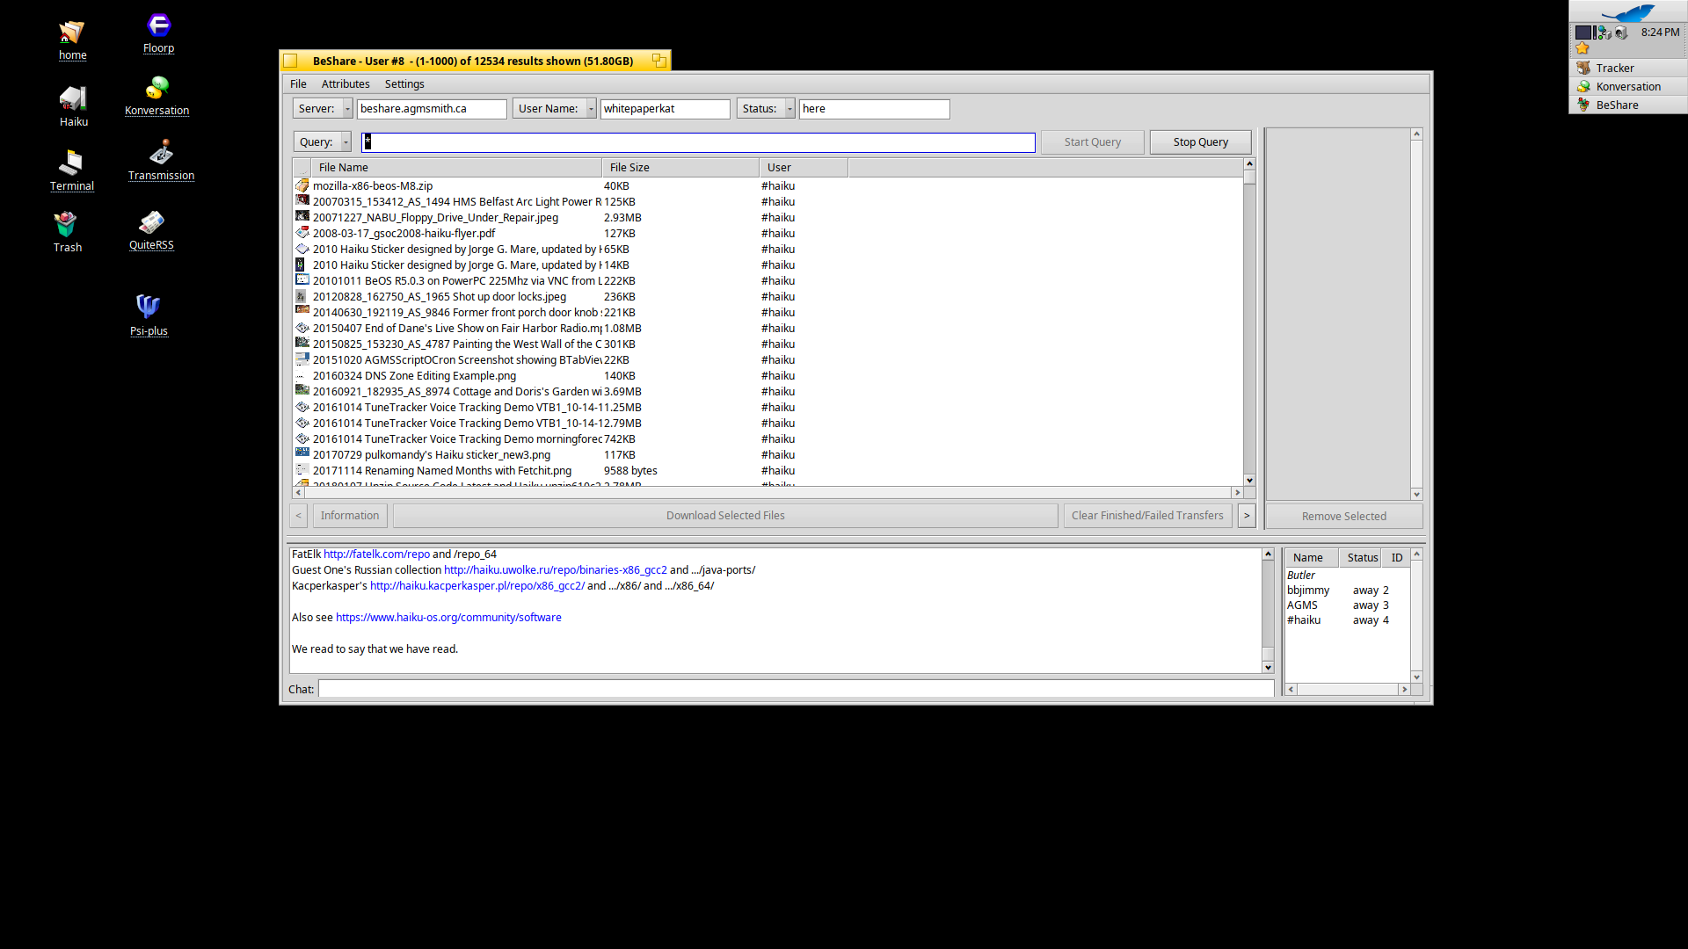Open the haiku.uwolke.ru repo link

click(x=555, y=570)
